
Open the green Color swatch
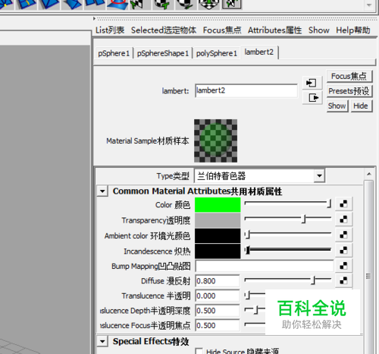(x=218, y=204)
